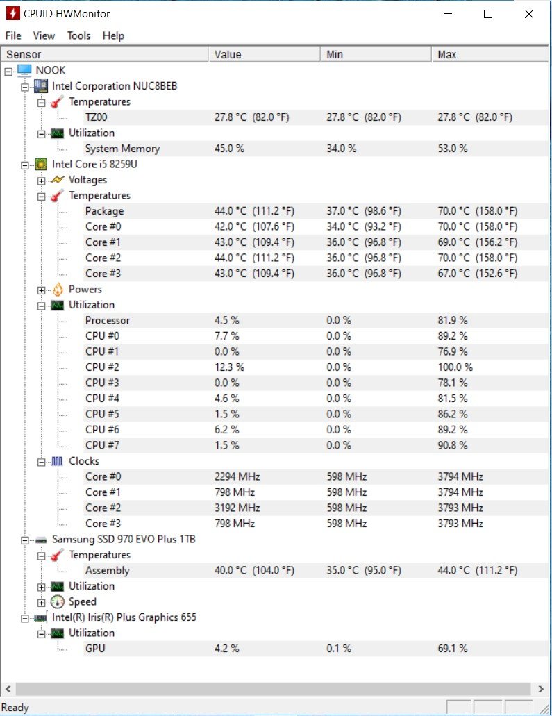Collapse the Clocks section

42,461
